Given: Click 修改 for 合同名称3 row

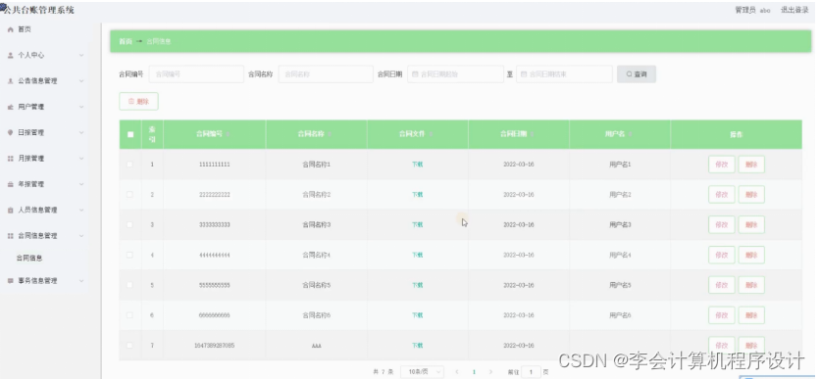Looking at the screenshot, I should point(722,224).
